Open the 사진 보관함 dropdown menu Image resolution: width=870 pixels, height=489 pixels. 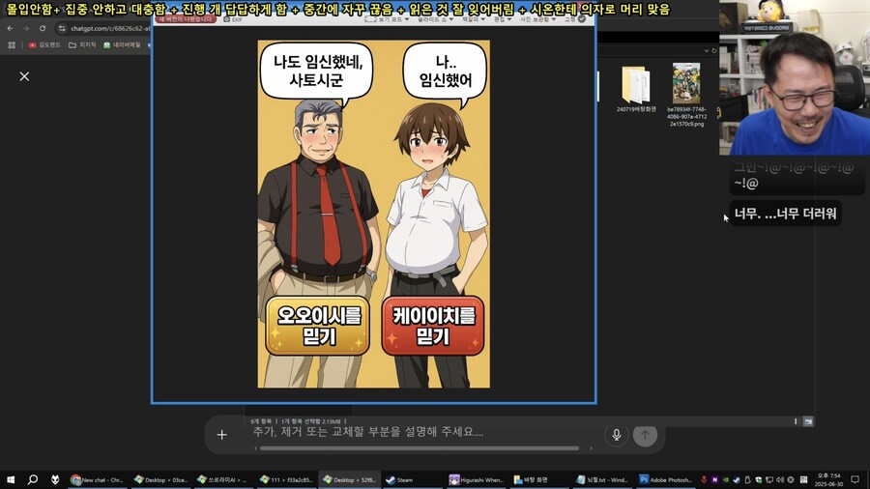(x=537, y=19)
